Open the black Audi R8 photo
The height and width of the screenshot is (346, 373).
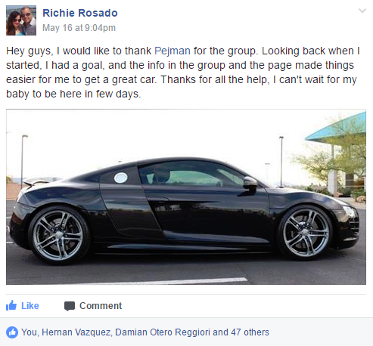point(186,197)
